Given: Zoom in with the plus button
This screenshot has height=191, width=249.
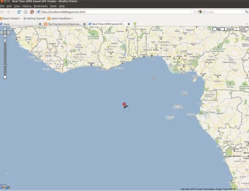Looking at the screenshot, I should click(5, 41).
